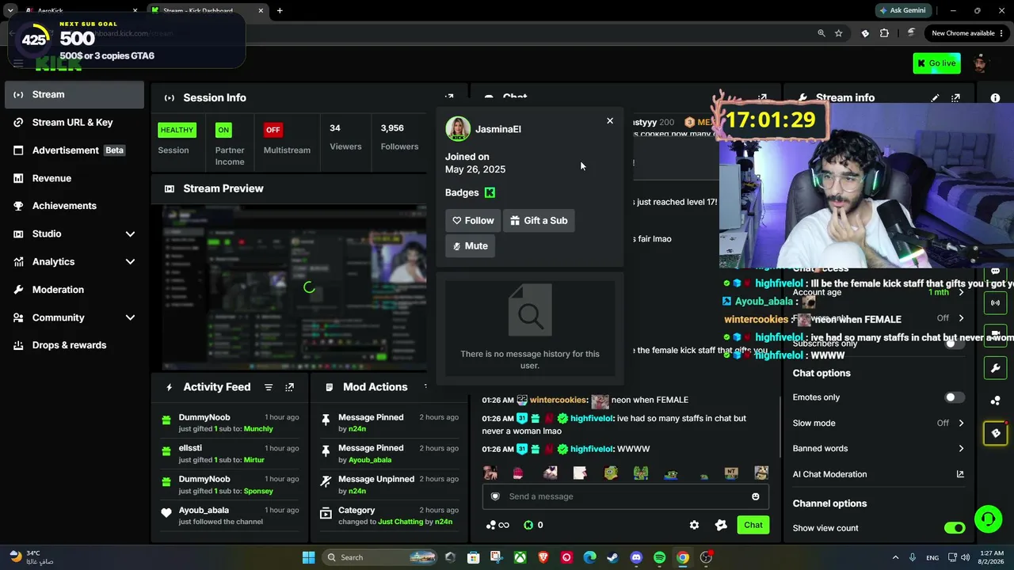Click the taskbar Search box
Screen dimensions: 1014x570
click(x=379, y=557)
